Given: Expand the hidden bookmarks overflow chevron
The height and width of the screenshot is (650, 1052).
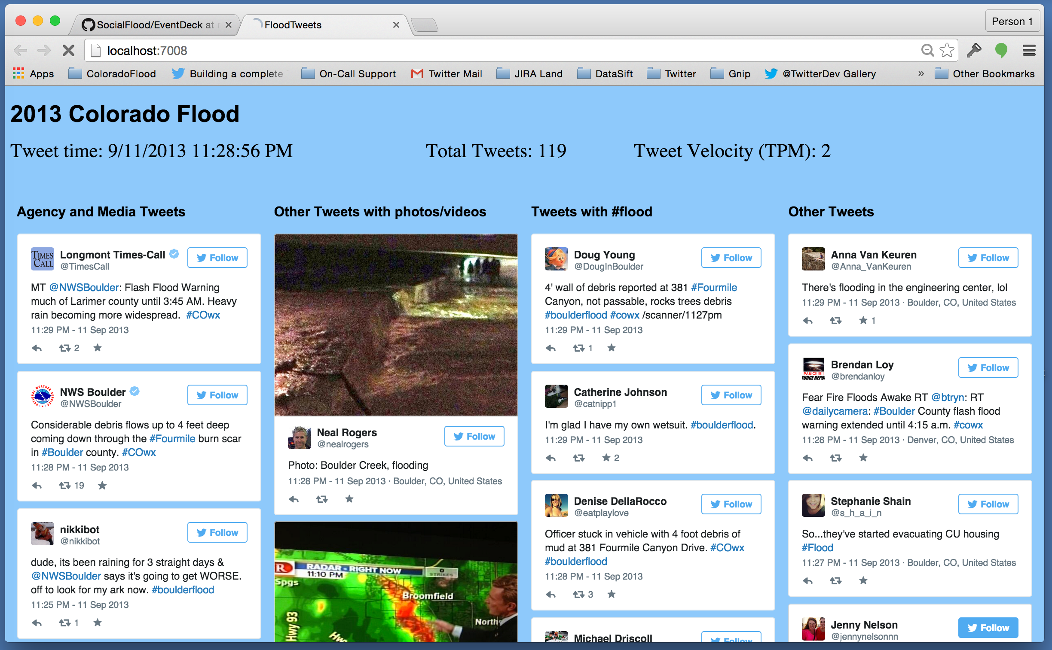Looking at the screenshot, I should [x=921, y=73].
